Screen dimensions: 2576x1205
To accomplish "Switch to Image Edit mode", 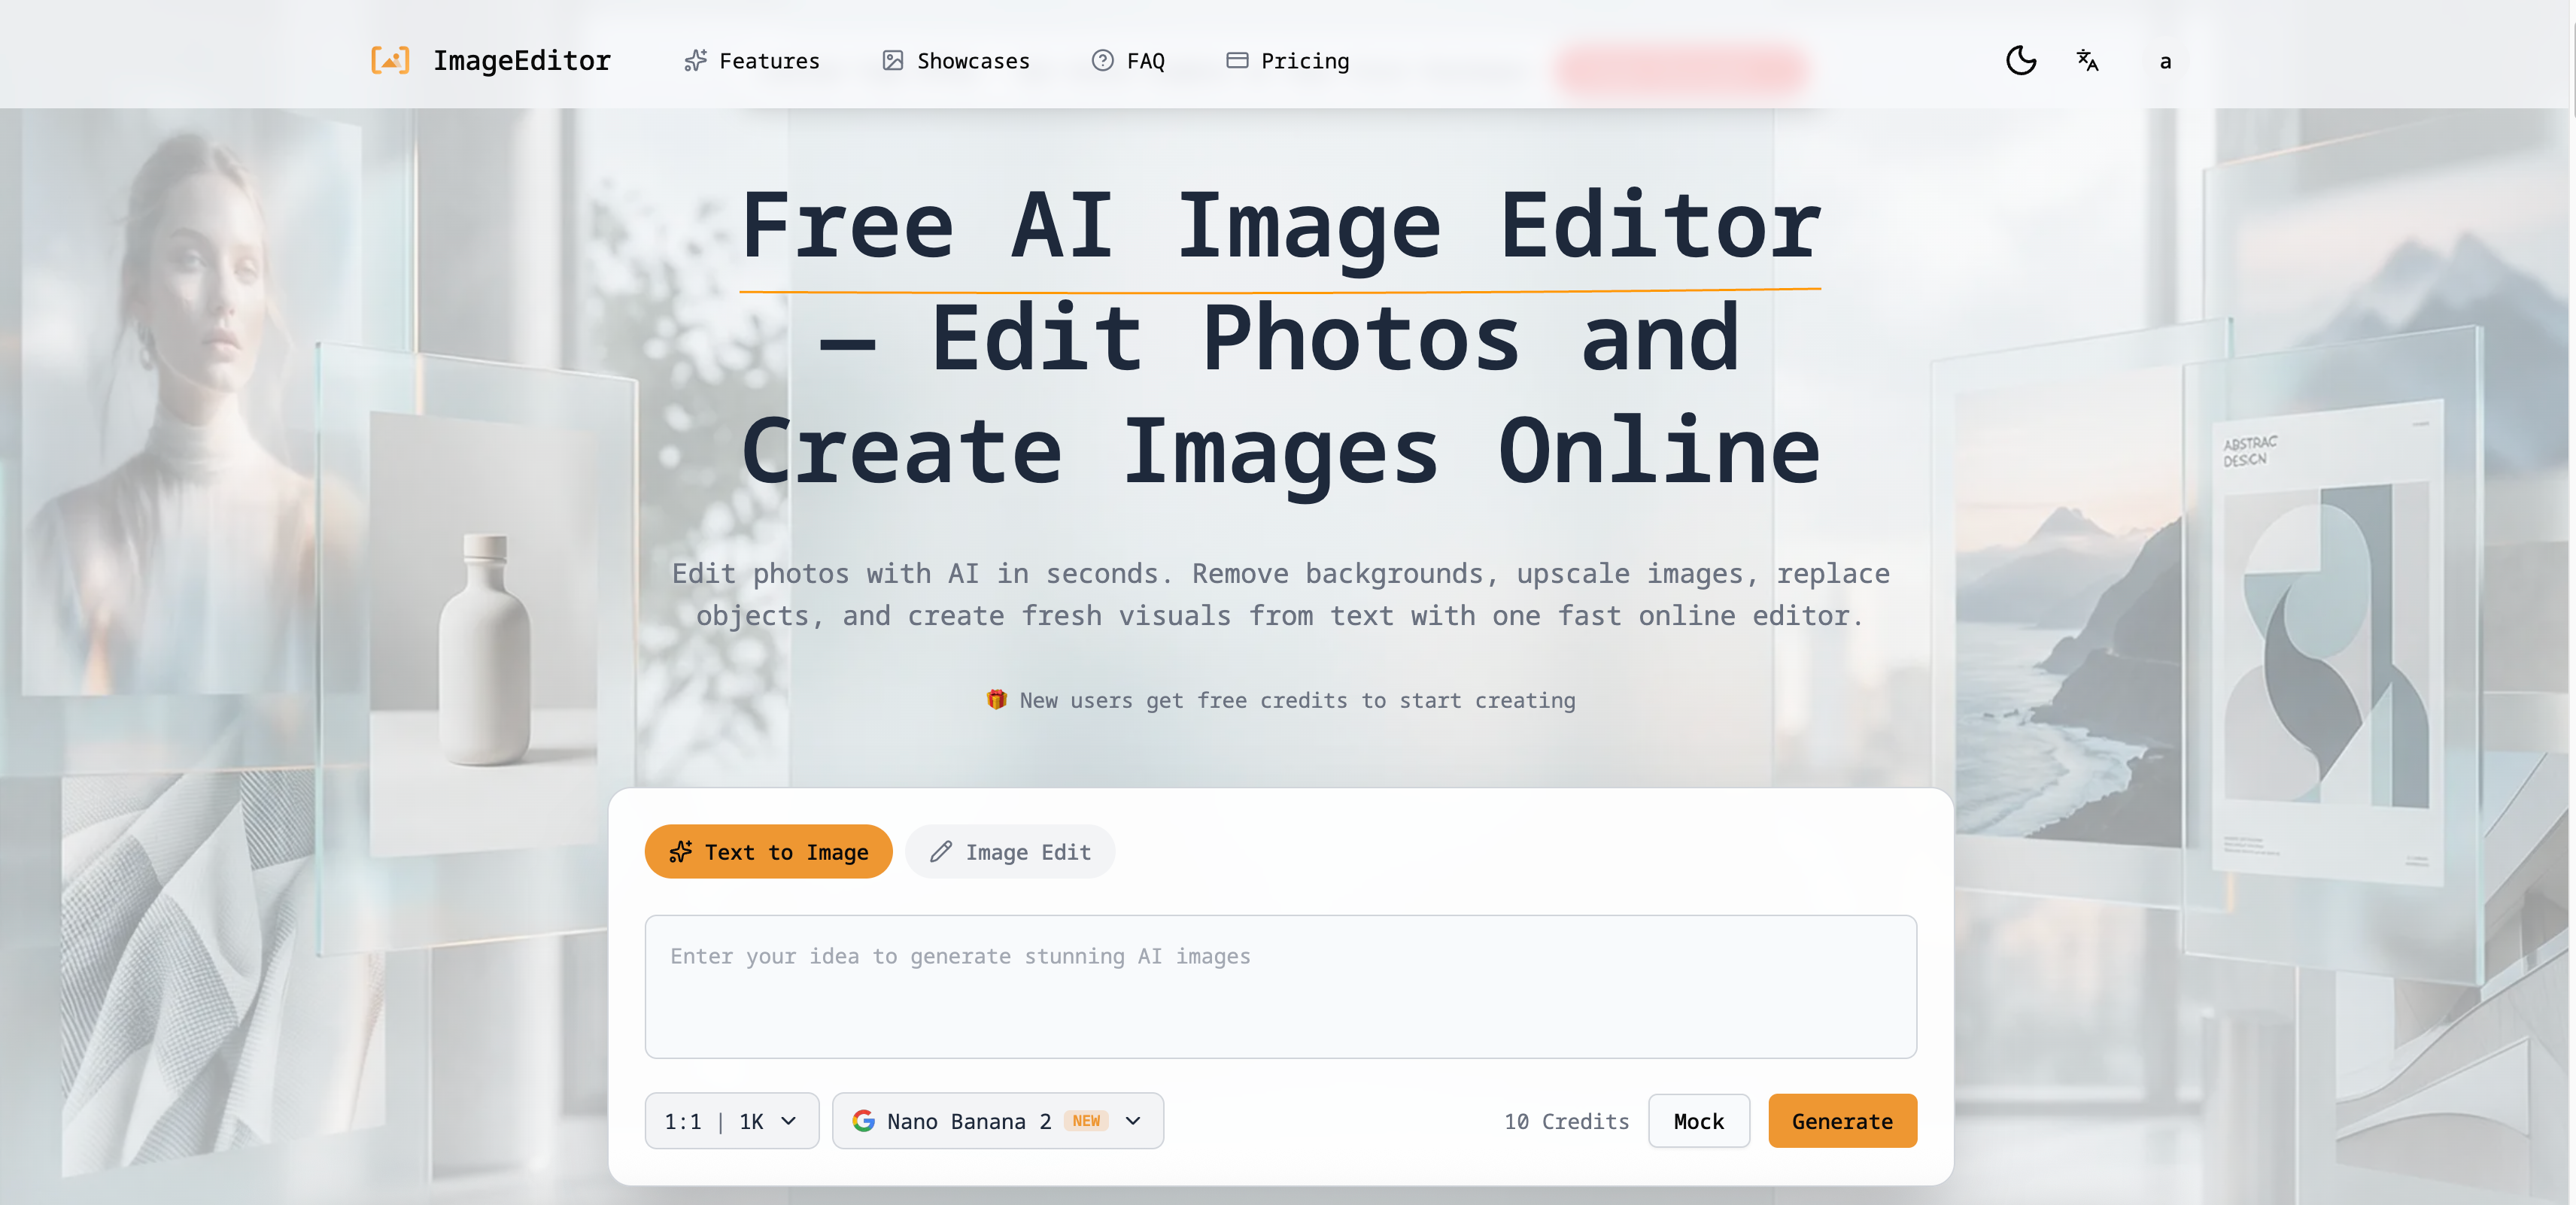I will point(1010,852).
